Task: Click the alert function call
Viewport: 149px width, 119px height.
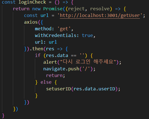Action: 50,62
